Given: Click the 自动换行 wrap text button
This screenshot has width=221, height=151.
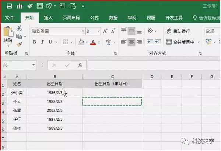Looking at the screenshot, I should pos(178,31).
